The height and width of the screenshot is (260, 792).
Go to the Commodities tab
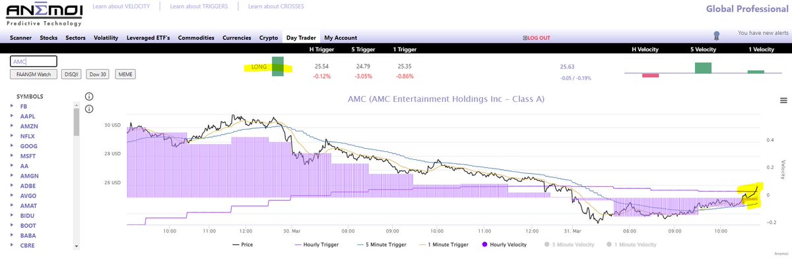tap(196, 38)
